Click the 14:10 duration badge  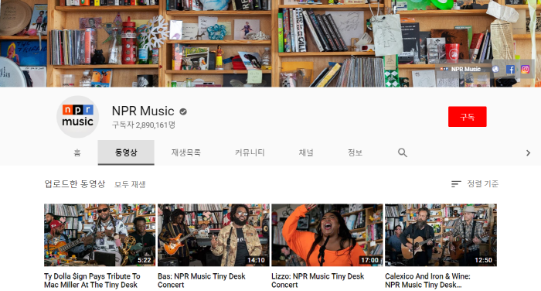coord(256,260)
